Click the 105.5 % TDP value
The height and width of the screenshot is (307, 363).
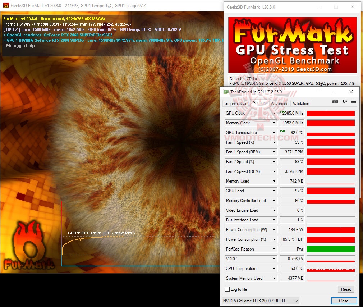292,239
